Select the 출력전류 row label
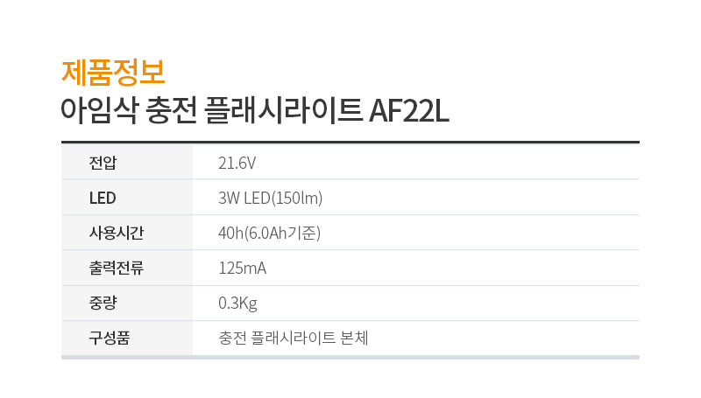 tap(117, 268)
